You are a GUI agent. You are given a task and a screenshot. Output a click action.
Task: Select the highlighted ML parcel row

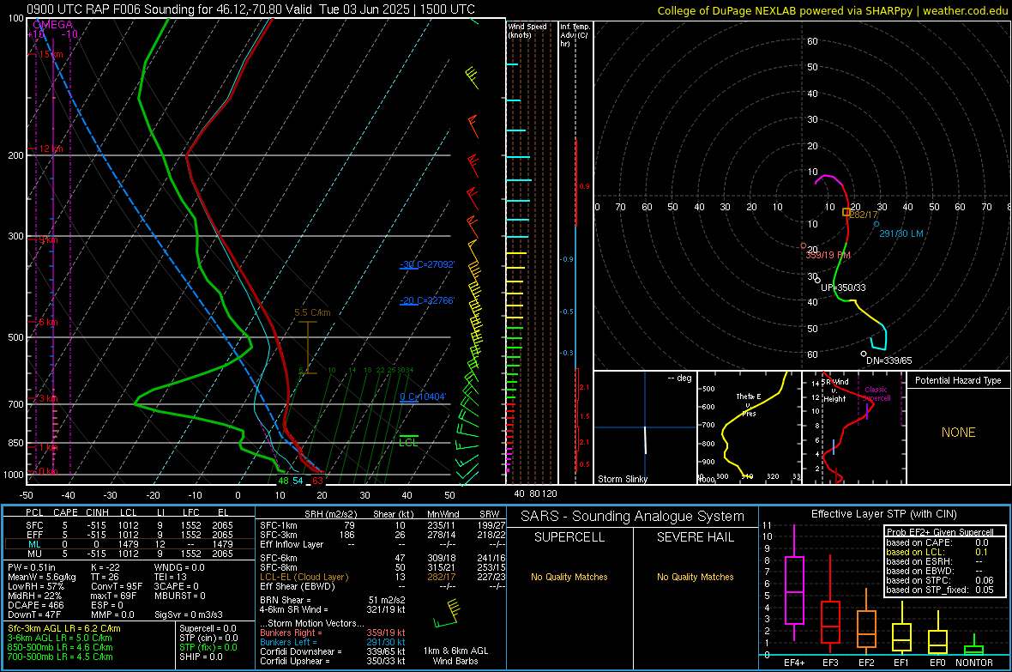pos(130,544)
